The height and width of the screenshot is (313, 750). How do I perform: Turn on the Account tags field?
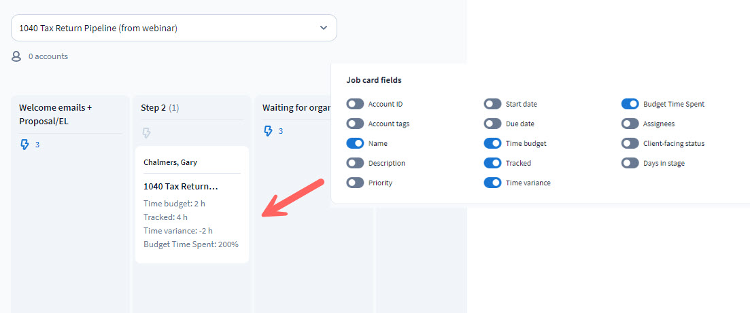click(x=355, y=124)
